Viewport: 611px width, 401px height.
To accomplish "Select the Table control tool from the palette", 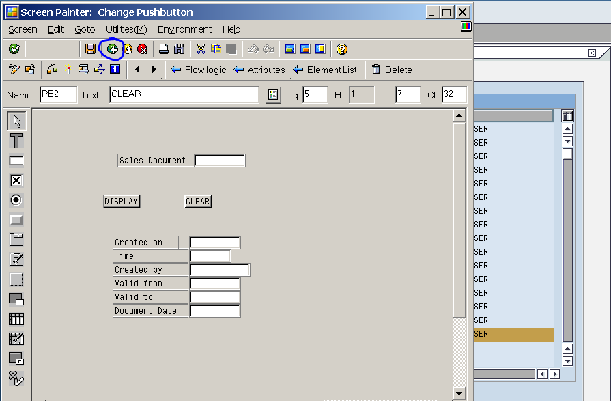I will pyautogui.click(x=17, y=318).
